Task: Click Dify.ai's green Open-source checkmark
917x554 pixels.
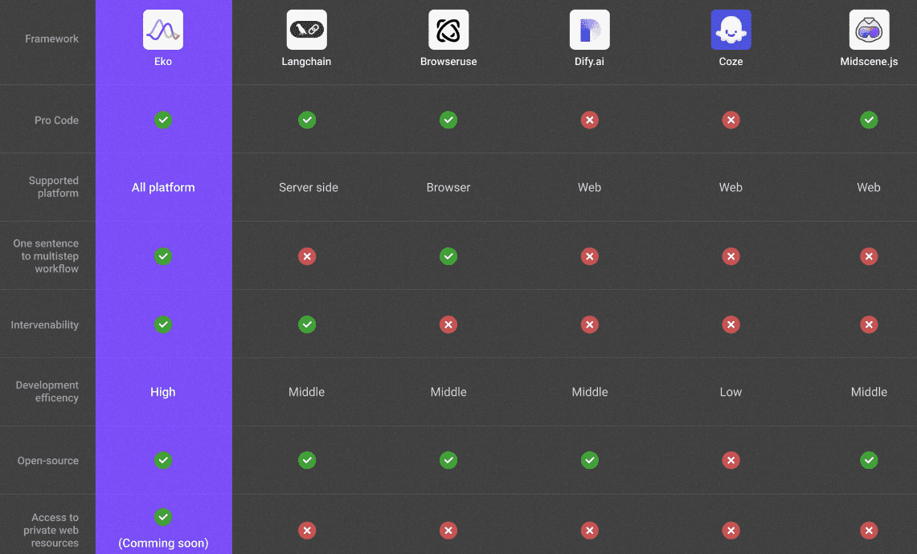Action: 589,460
